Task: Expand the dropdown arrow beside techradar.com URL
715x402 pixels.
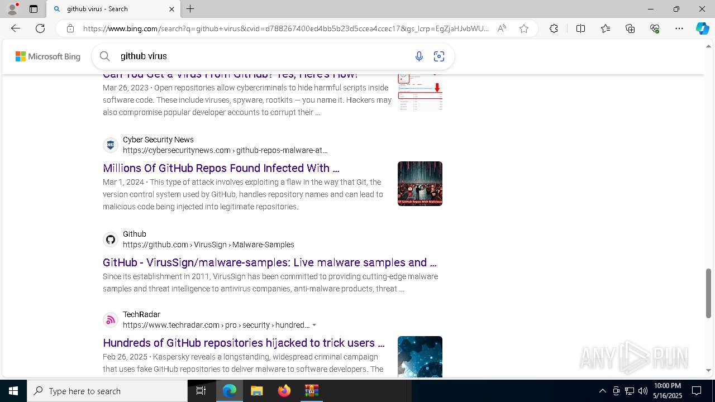Action: (314, 325)
